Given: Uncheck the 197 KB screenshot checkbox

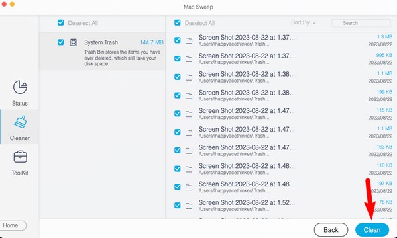Looking at the screenshot, I should (x=178, y=187).
